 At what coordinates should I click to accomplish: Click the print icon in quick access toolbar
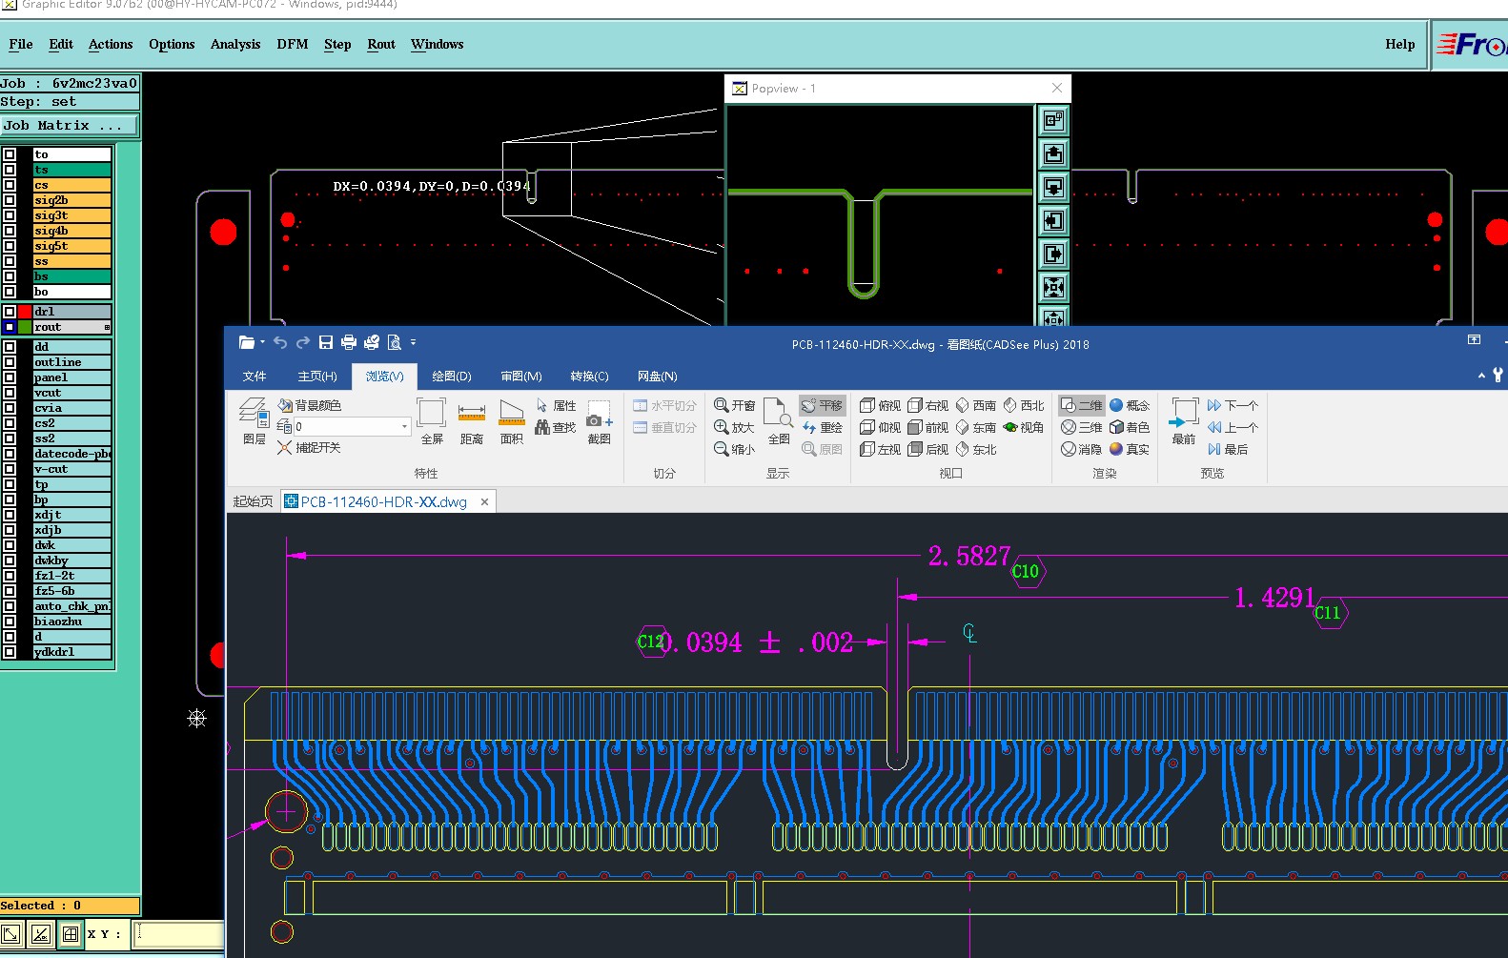349,342
